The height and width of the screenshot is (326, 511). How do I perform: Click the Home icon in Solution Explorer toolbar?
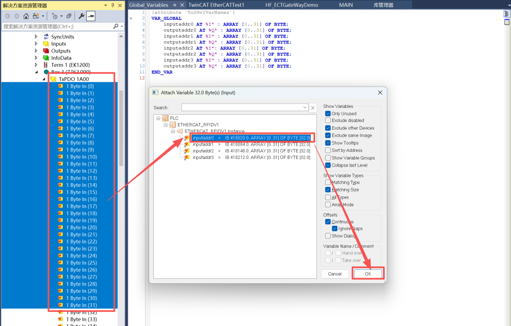point(26,16)
